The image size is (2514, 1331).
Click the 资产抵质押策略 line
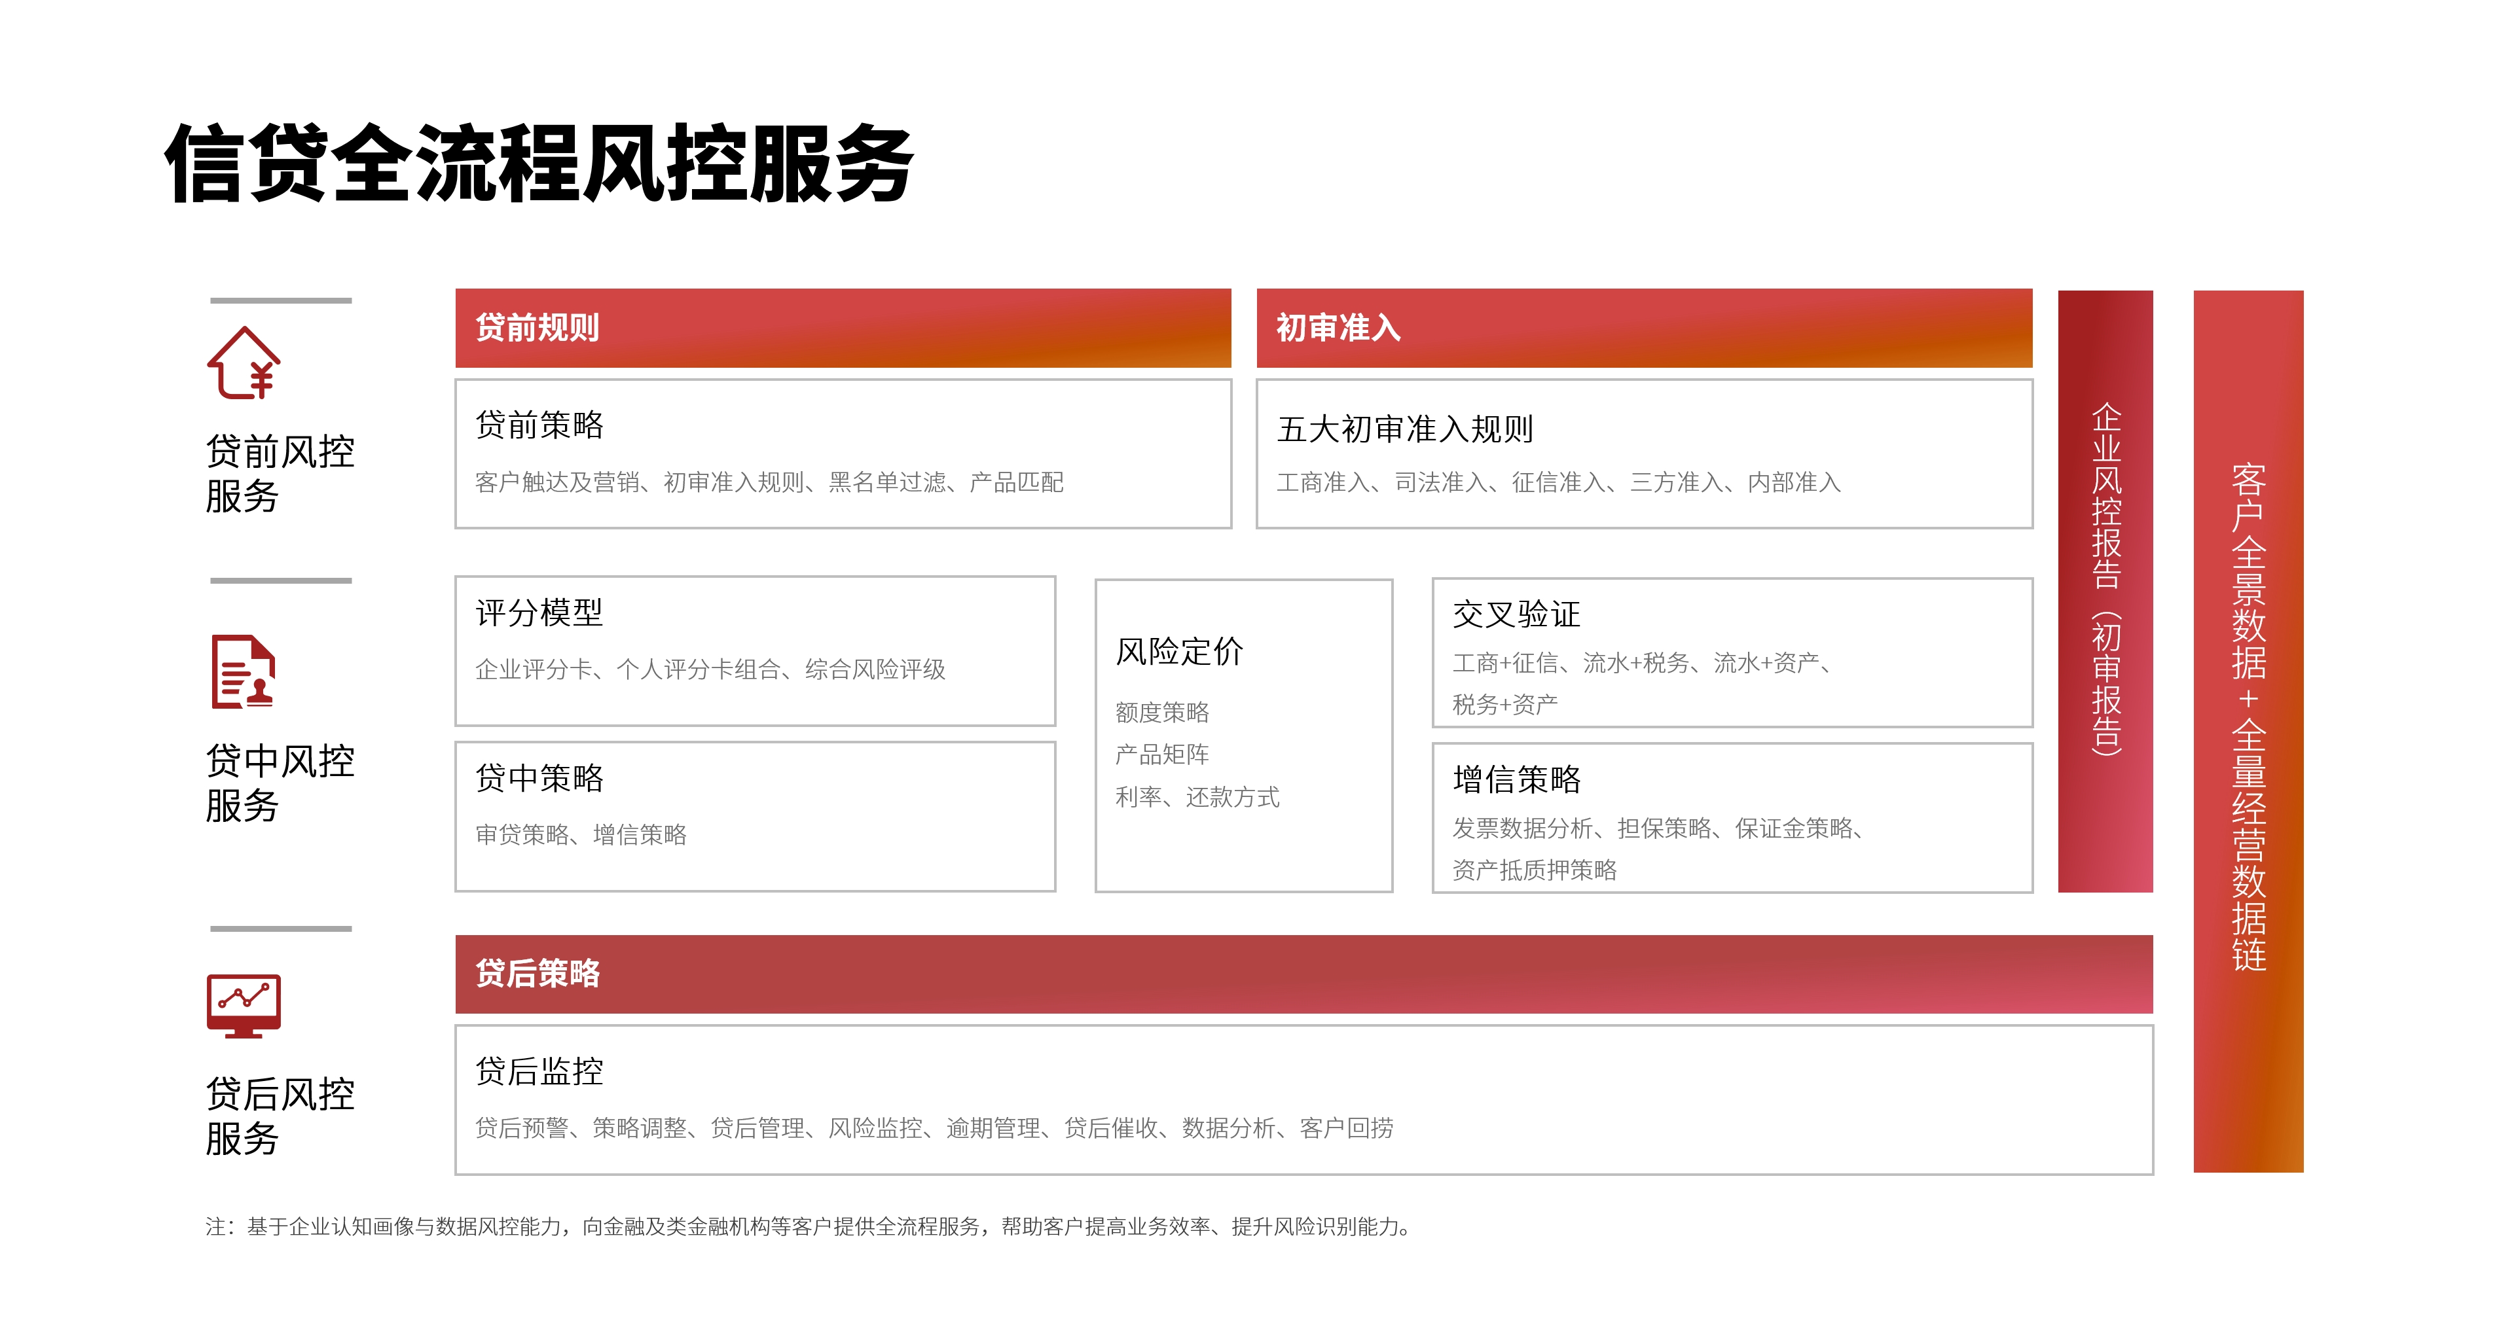[x=1534, y=870]
